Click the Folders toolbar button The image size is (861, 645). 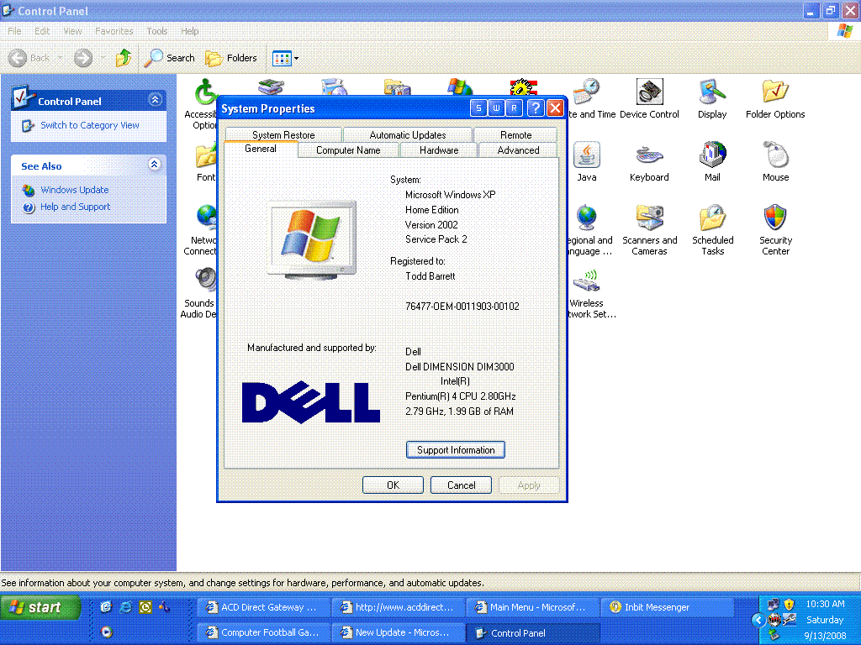[231, 58]
